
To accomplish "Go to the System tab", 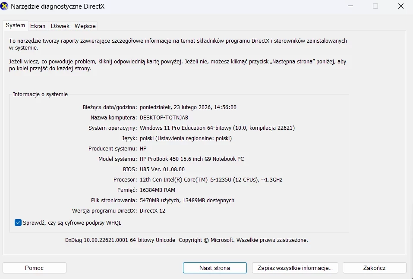I will coord(15,25).
